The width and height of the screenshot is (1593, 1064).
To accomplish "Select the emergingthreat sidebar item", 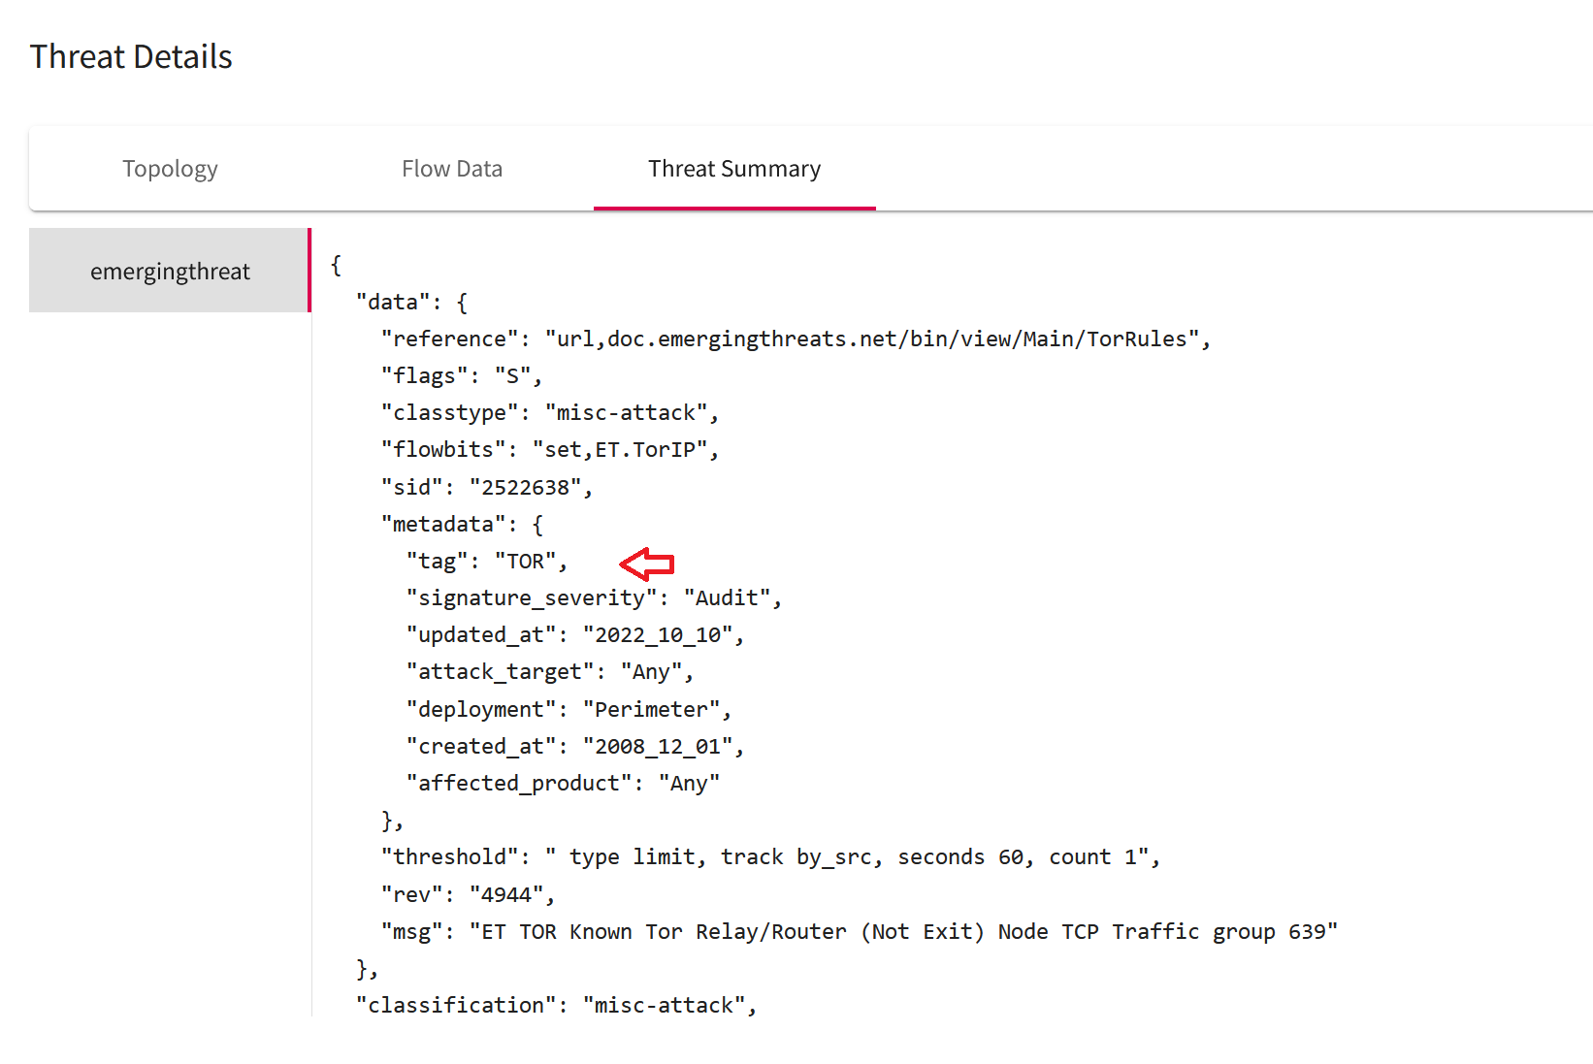I will [x=170, y=271].
